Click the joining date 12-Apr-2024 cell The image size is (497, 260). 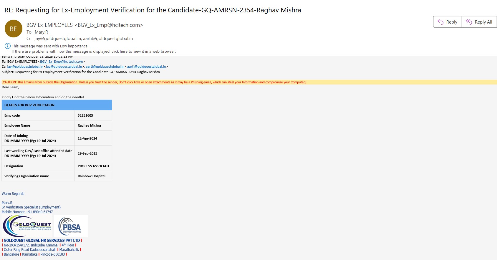(x=87, y=138)
